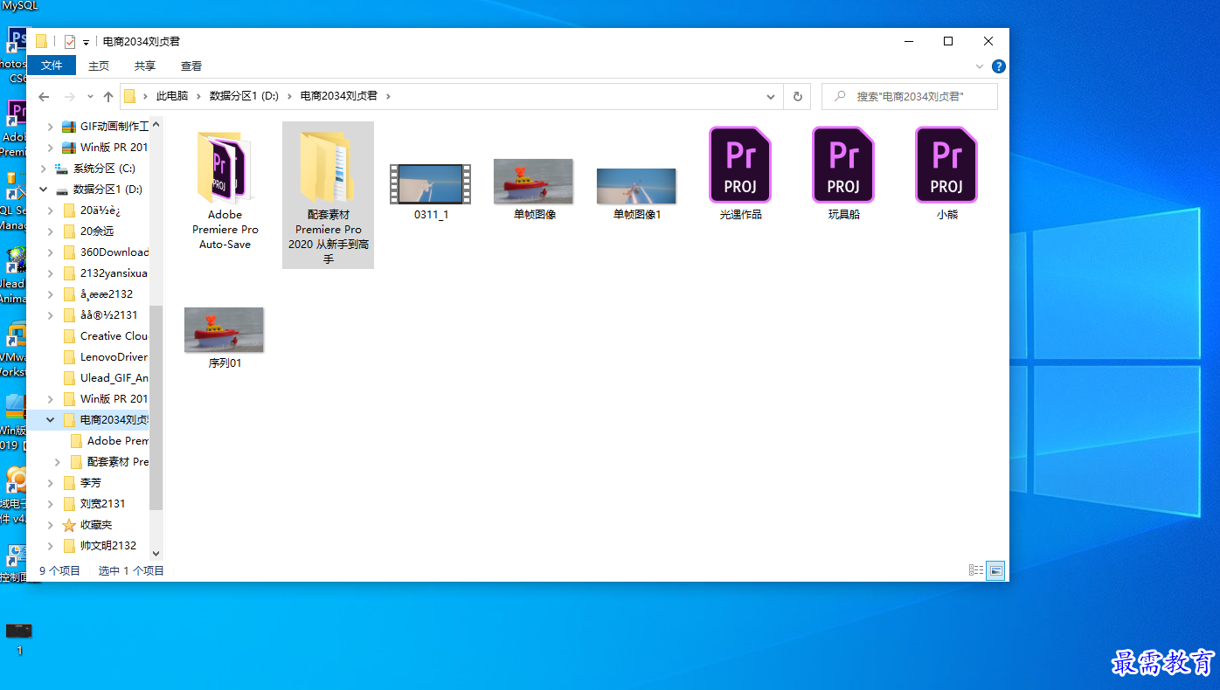
Task: Click 数据分区1 (D:) in the address path
Action: click(244, 96)
